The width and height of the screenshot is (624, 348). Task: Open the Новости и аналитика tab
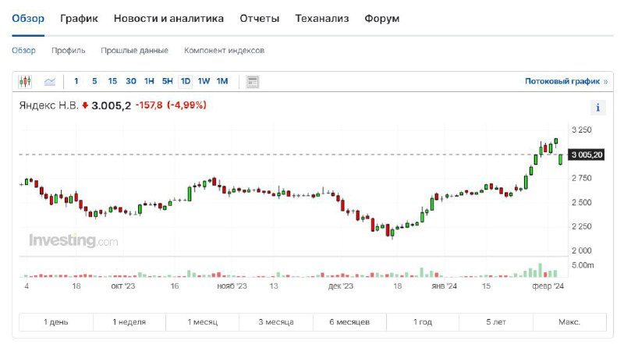point(168,19)
